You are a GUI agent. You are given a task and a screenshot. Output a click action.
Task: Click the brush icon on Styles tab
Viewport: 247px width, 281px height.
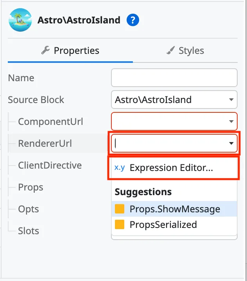(x=170, y=50)
